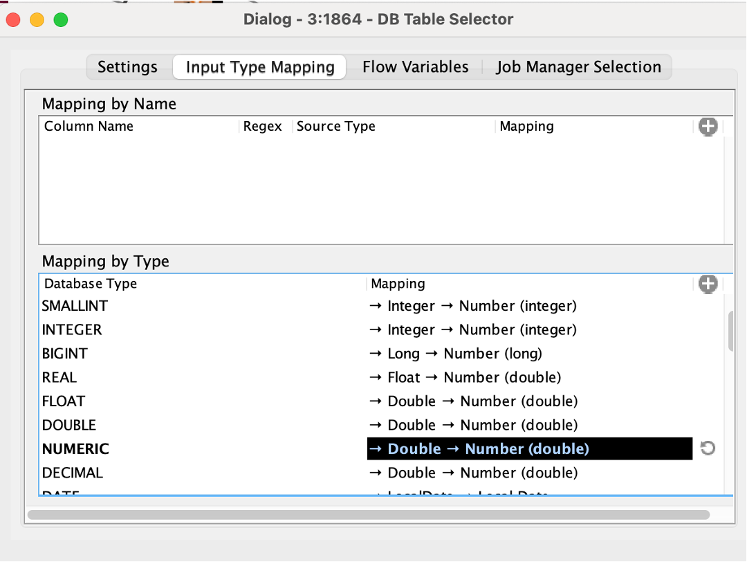Open the mapping dropdown for DECIMAL

point(476,472)
